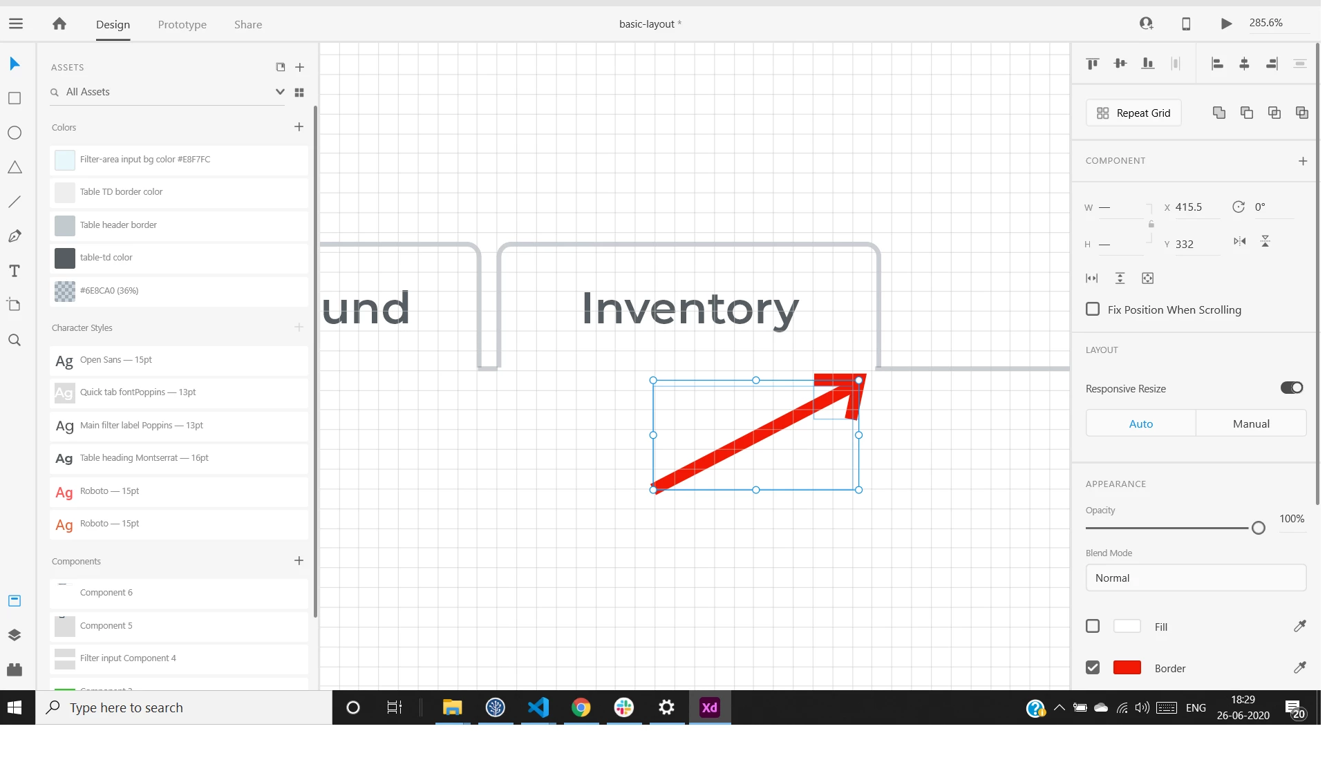
Task: Turn off Responsive Resize toggle
Action: [1291, 388]
